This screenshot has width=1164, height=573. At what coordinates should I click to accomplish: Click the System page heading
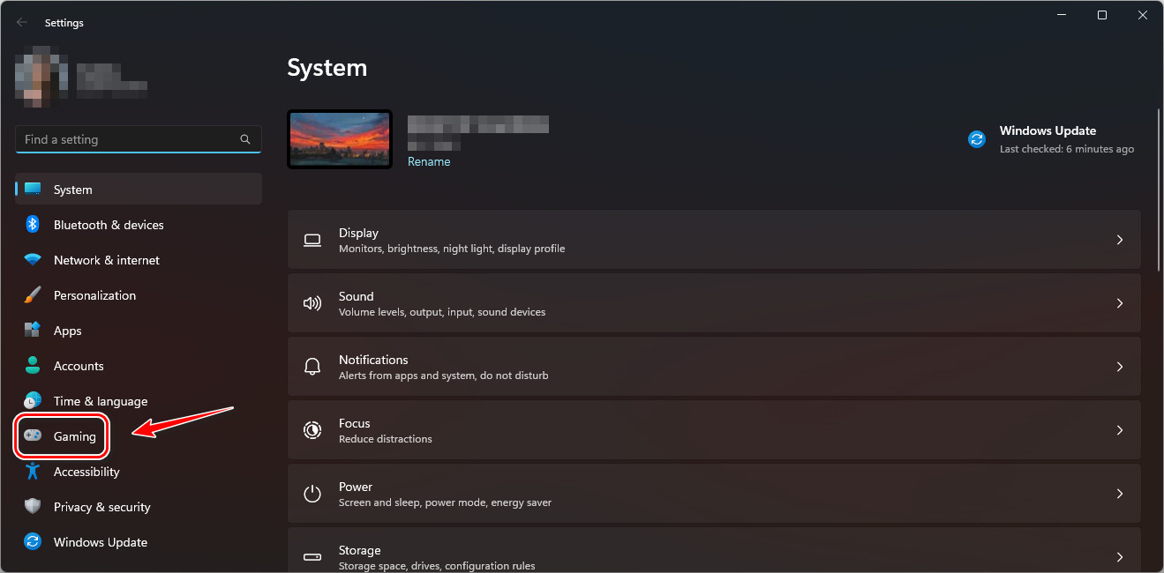click(x=327, y=68)
